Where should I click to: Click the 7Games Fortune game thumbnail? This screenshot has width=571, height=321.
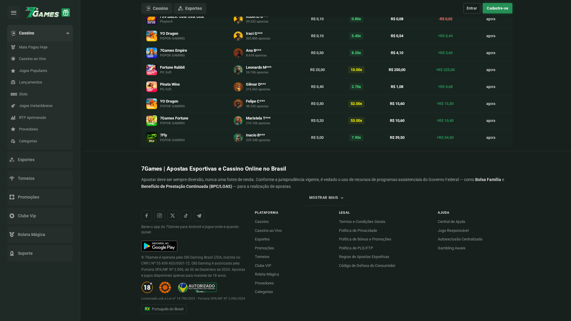click(x=152, y=121)
